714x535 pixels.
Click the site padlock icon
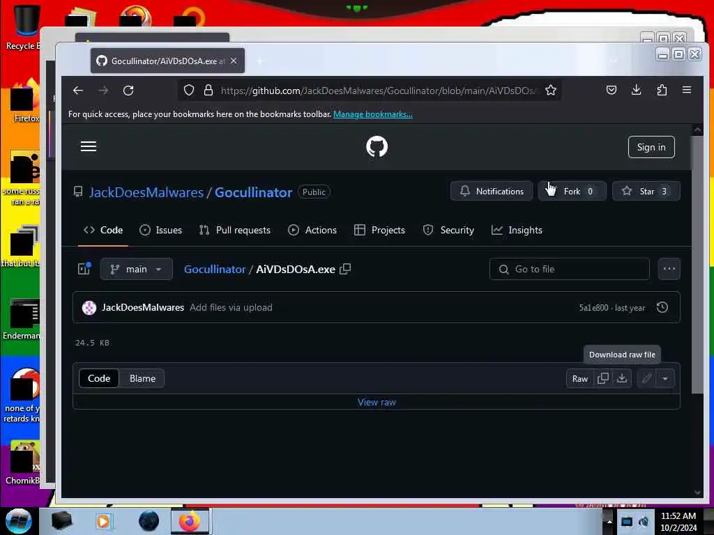[208, 91]
